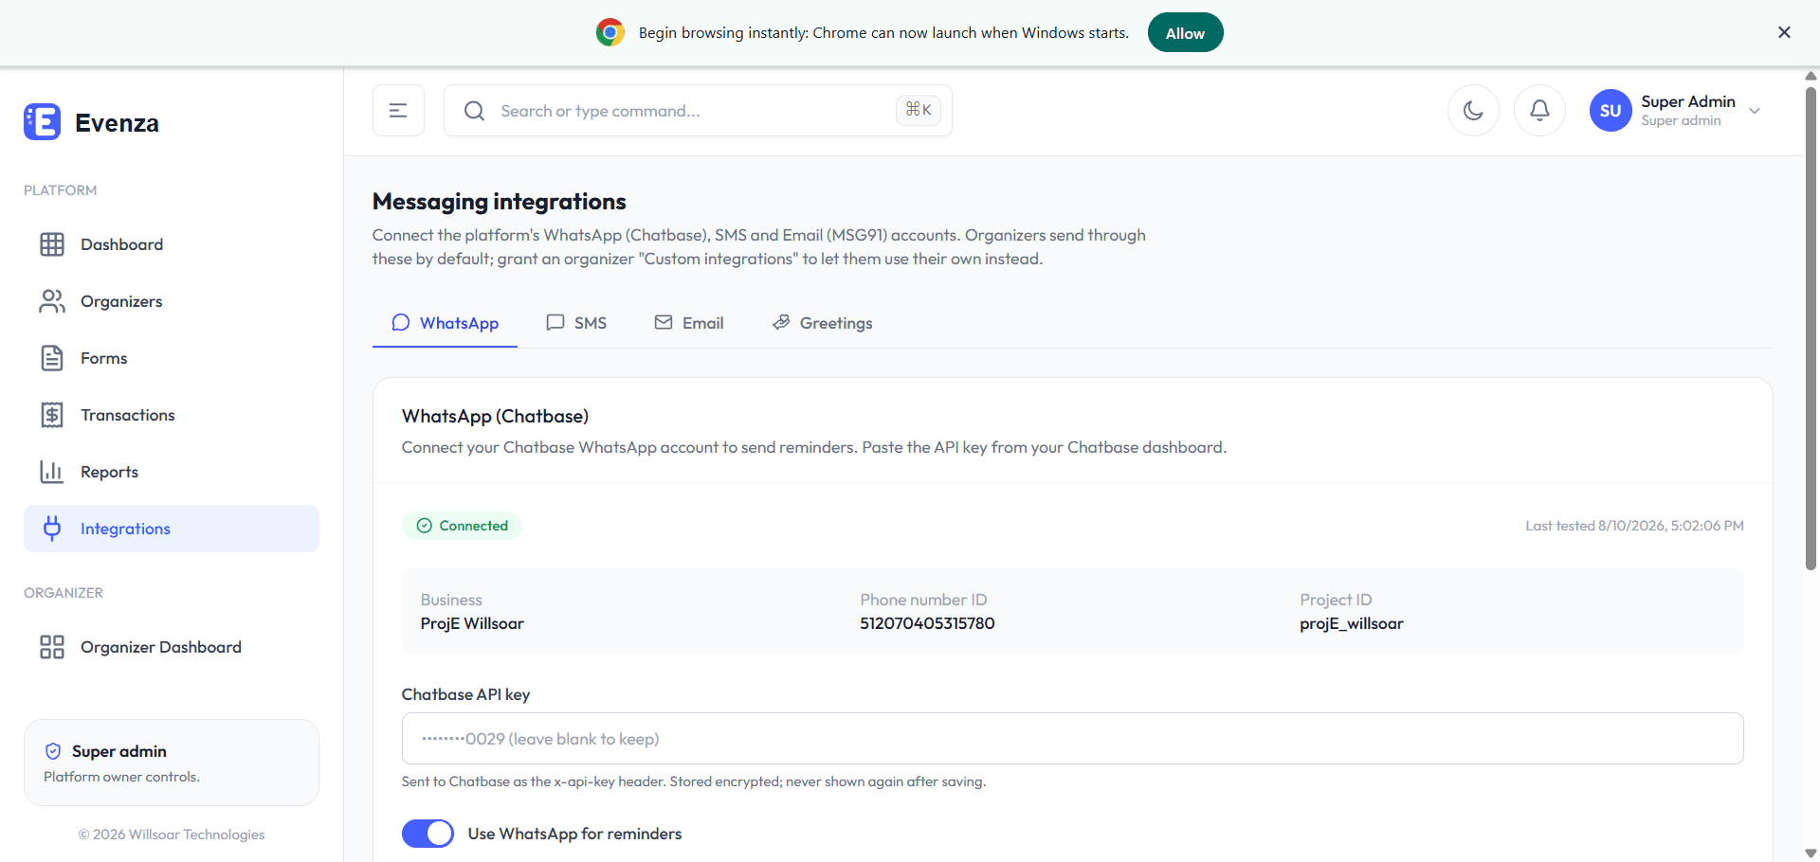Screen dimensions: 1820x862
Task: Click the WhatsApp (Chatbase) card title
Action: tap(495, 416)
